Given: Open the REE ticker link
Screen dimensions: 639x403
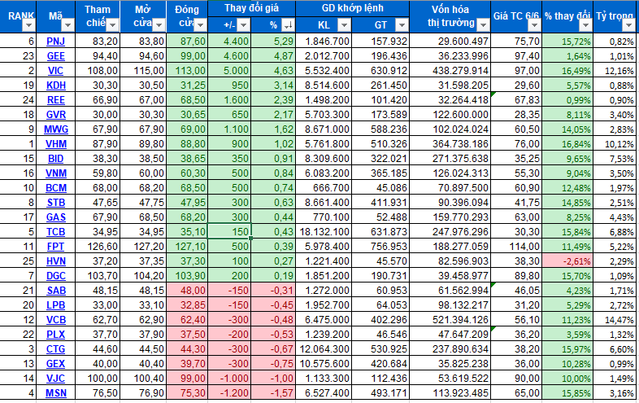Looking at the screenshot, I should click(x=56, y=100).
